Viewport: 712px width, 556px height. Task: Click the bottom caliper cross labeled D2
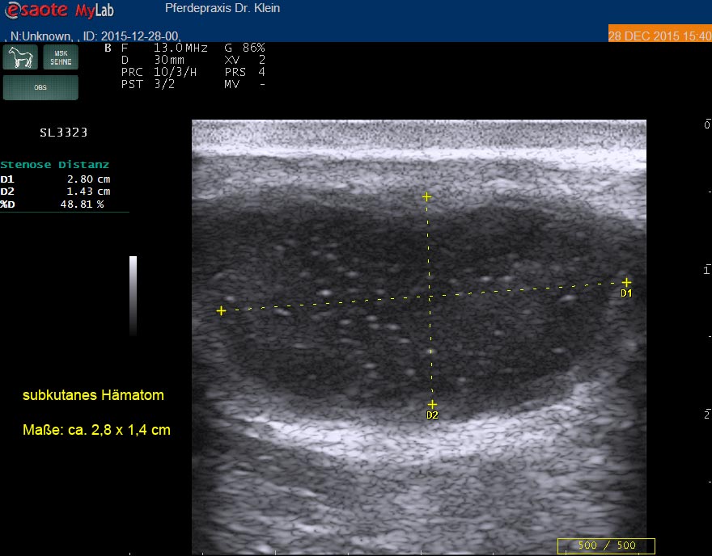point(432,404)
